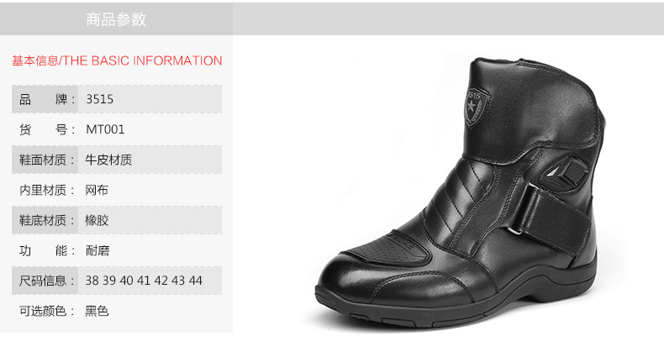Click the 3515 star badge logo on boot
Image resolution: width=664 pixels, height=341 pixels.
coord(476,106)
